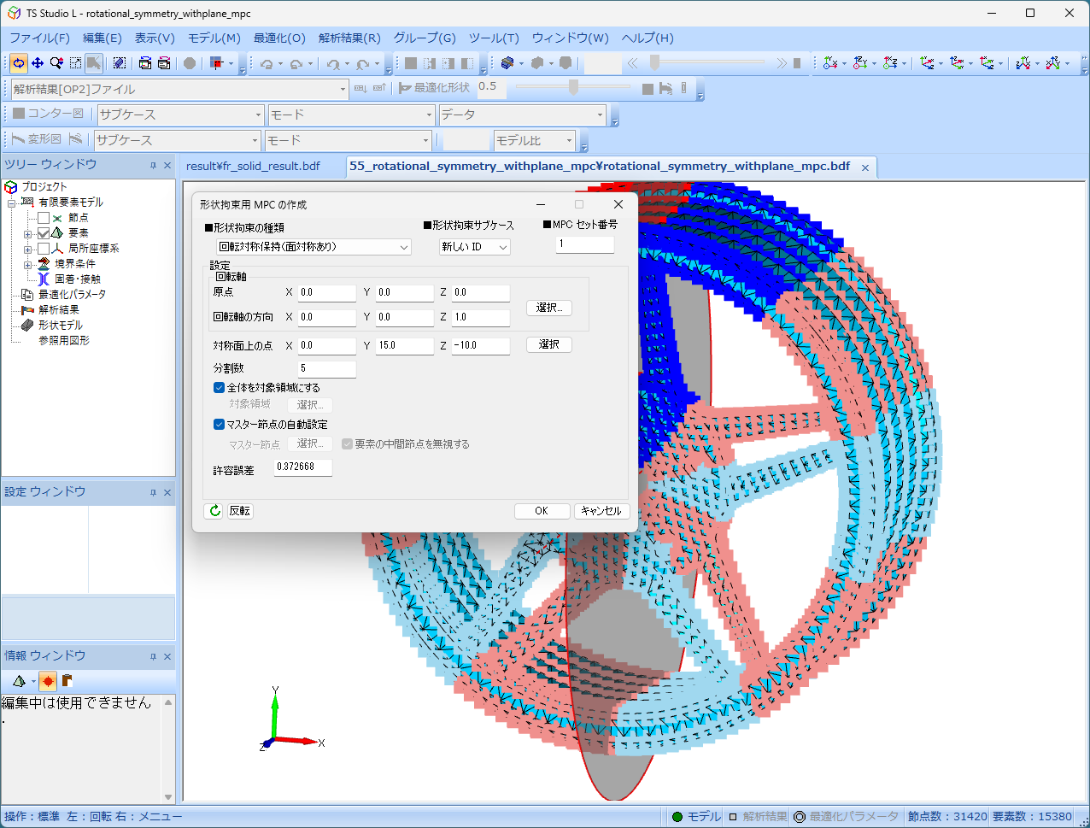The image size is (1090, 828).
Task: Click the last isometric XYZ view icon
Action: tap(1053, 63)
